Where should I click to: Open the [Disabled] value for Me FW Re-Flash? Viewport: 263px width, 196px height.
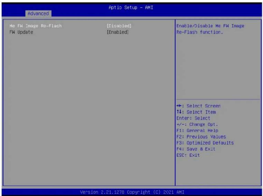click(119, 26)
